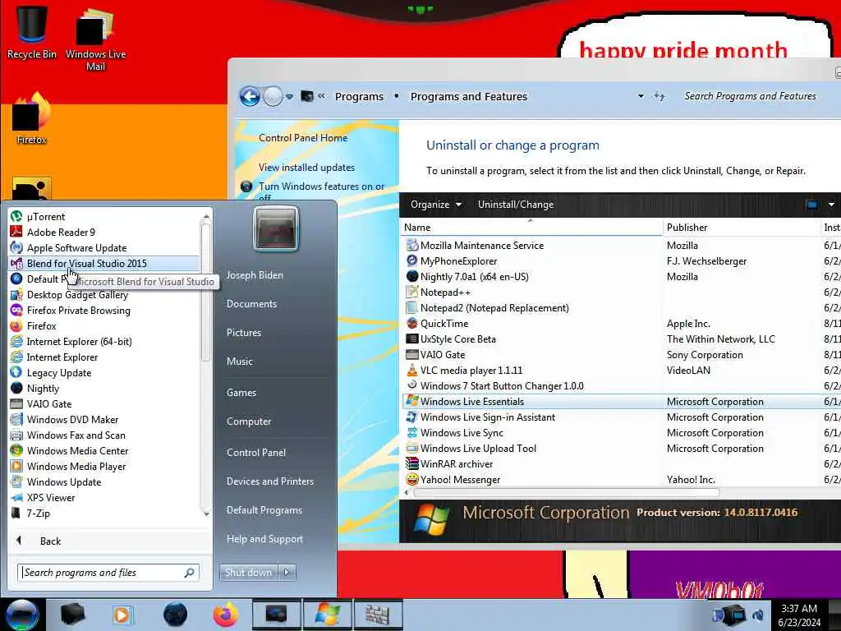Open Windows Update from Start menu
841x631 pixels.
(x=104, y=481)
